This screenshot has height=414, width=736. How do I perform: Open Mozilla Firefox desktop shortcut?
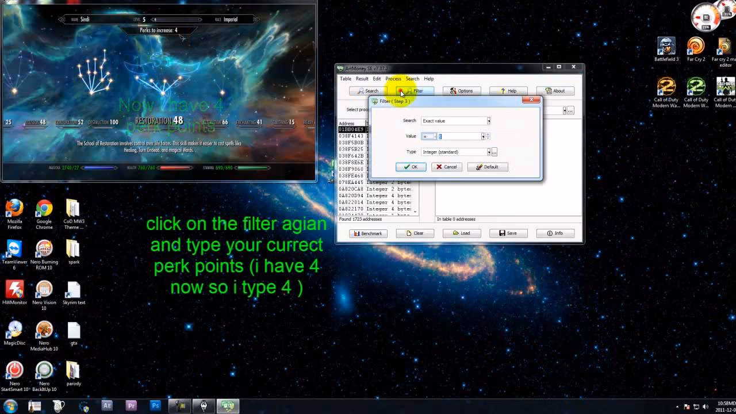coord(14,214)
